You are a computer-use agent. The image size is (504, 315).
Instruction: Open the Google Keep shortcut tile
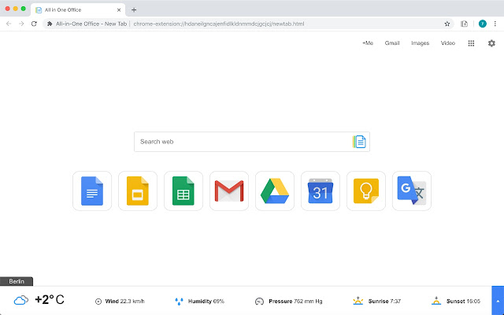pyautogui.click(x=365, y=191)
